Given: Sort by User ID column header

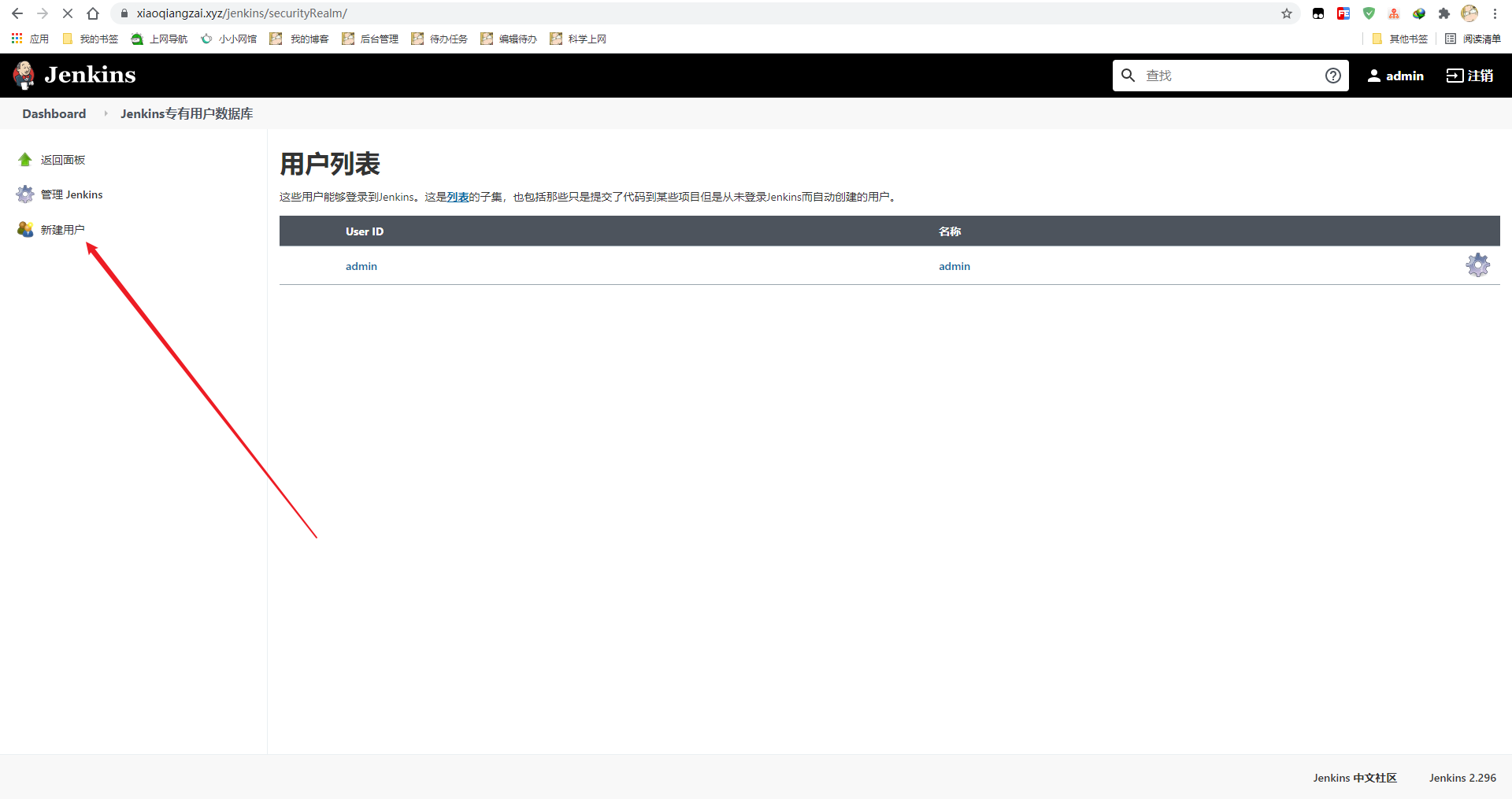Looking at the screenshot, I should tap(365, 231).
